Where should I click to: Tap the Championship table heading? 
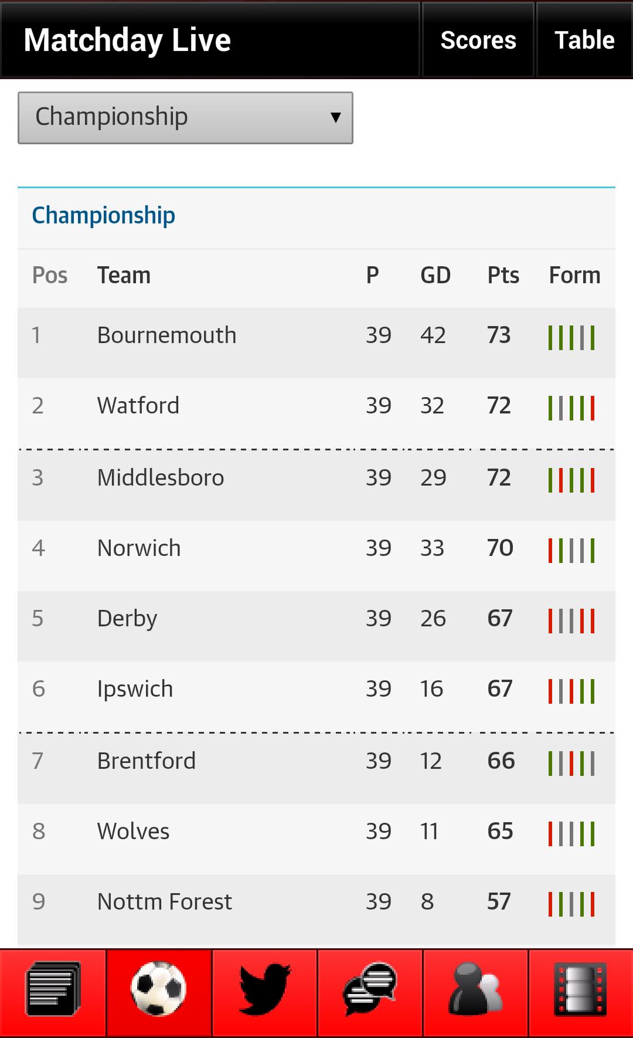pos(104,216)
